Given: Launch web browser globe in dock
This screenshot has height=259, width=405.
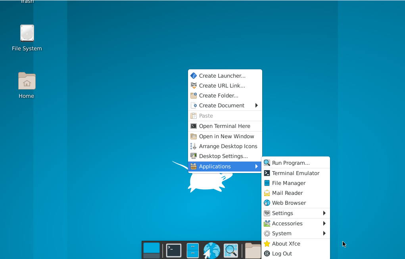Looking at the screenshot, I should (211, 251).
